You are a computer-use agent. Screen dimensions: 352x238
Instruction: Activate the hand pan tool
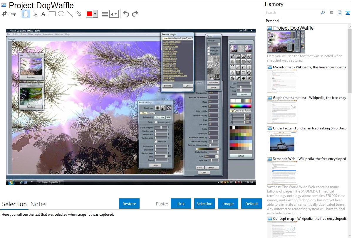click(26, 14)
